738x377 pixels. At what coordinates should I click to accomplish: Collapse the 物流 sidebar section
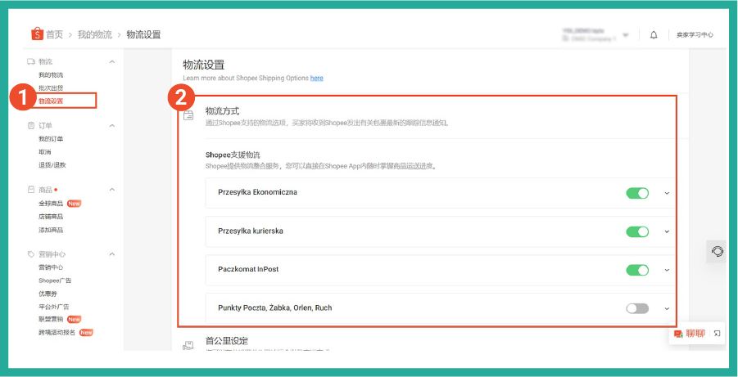(x=112, y=61)
